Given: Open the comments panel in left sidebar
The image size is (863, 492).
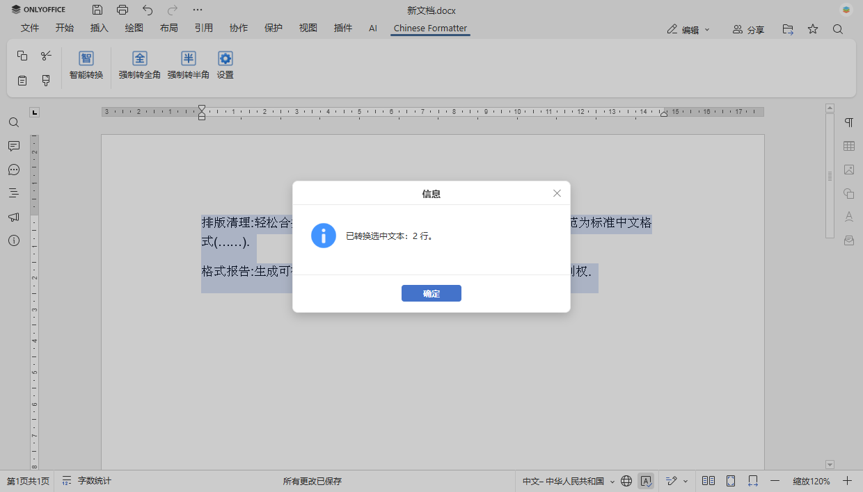Looking at the screenshot, I should click(14, 146).
